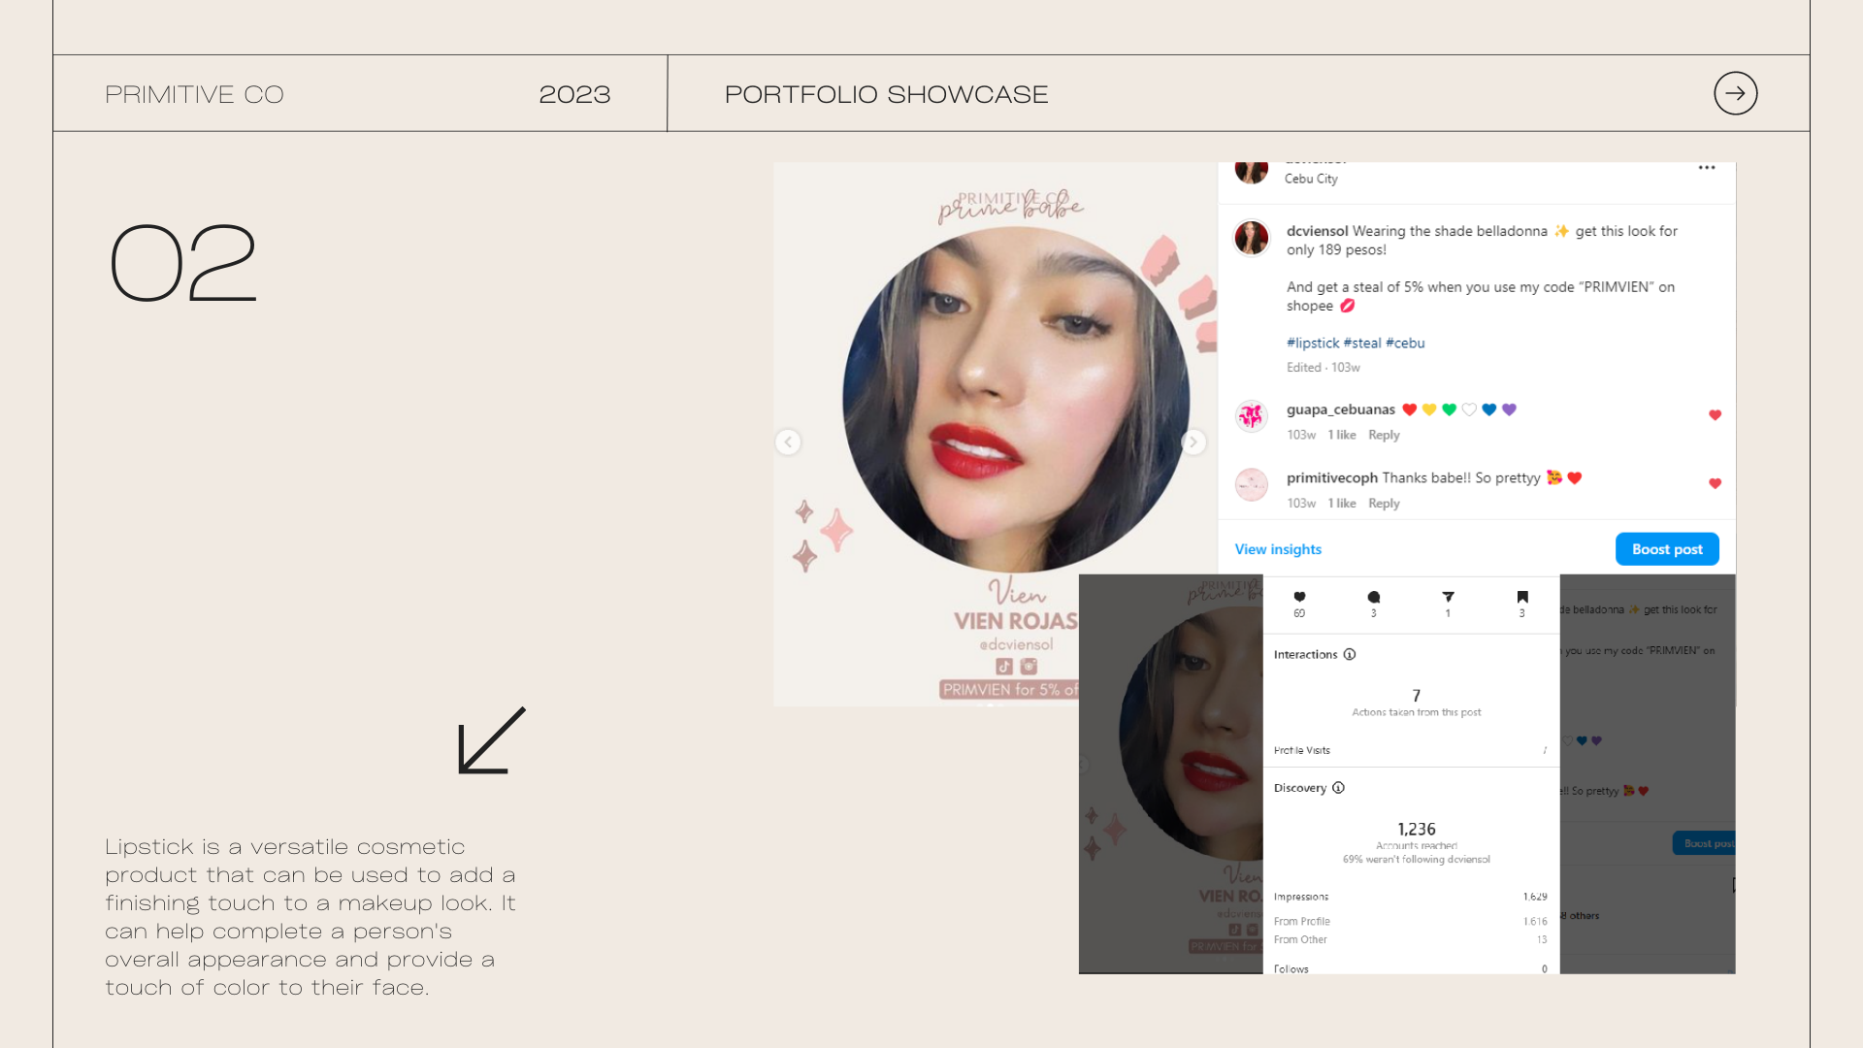Open the #lipstick hashtag
The image size is (1863, 1048).
(1312, 343)
